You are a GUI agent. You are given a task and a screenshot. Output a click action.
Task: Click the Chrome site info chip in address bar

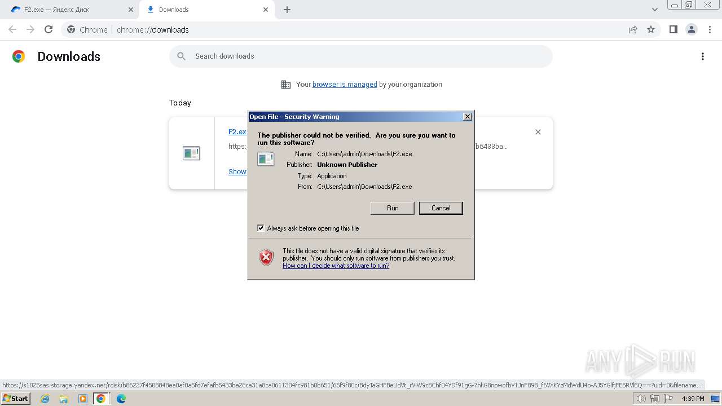pyautogui.click(x=87, y=29)
